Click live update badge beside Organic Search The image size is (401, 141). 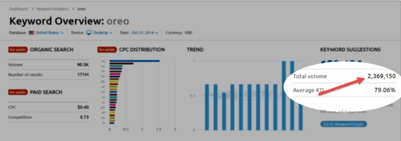coord(18,50)
